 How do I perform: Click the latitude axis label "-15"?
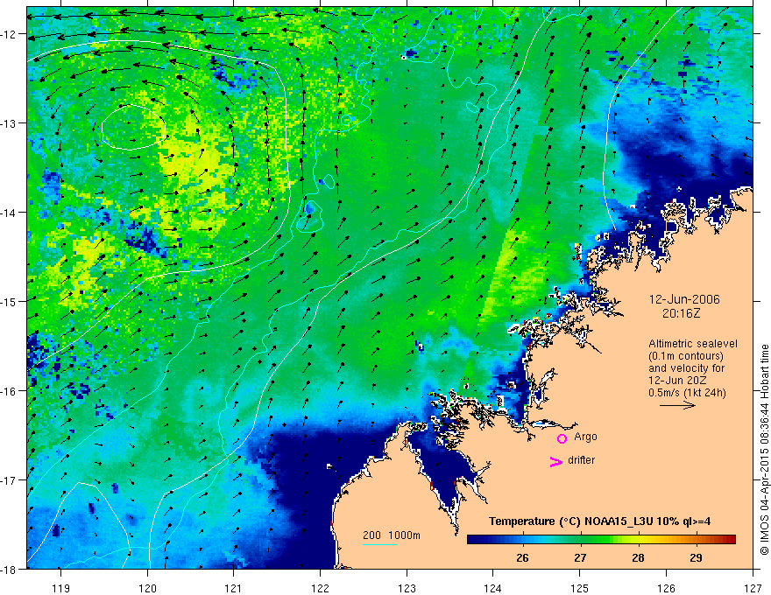click(9, 301)
